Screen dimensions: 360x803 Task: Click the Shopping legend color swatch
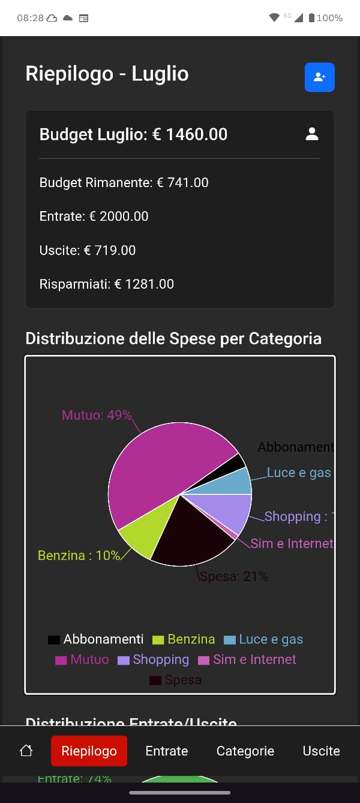pyautogui.click(x=124, y=660)
